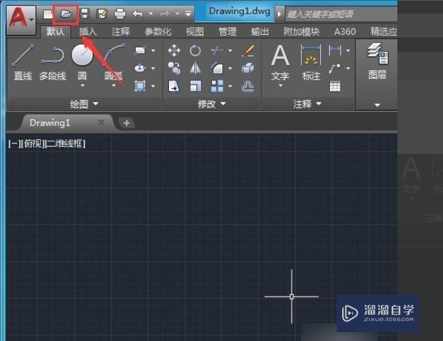
Task: Expand rectangle tool dropdown arrow
Action: pos(153,50)
